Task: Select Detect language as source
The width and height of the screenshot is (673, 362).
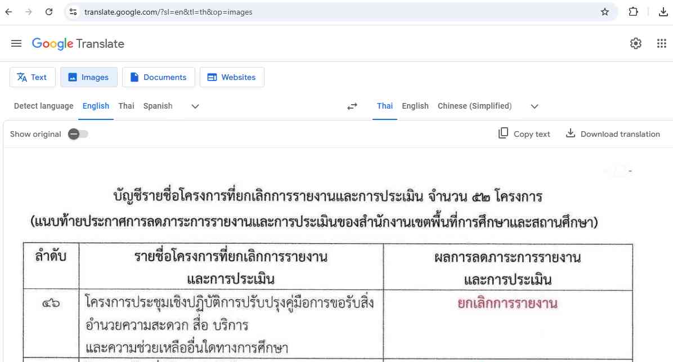Action: click(x=43, y=106)
